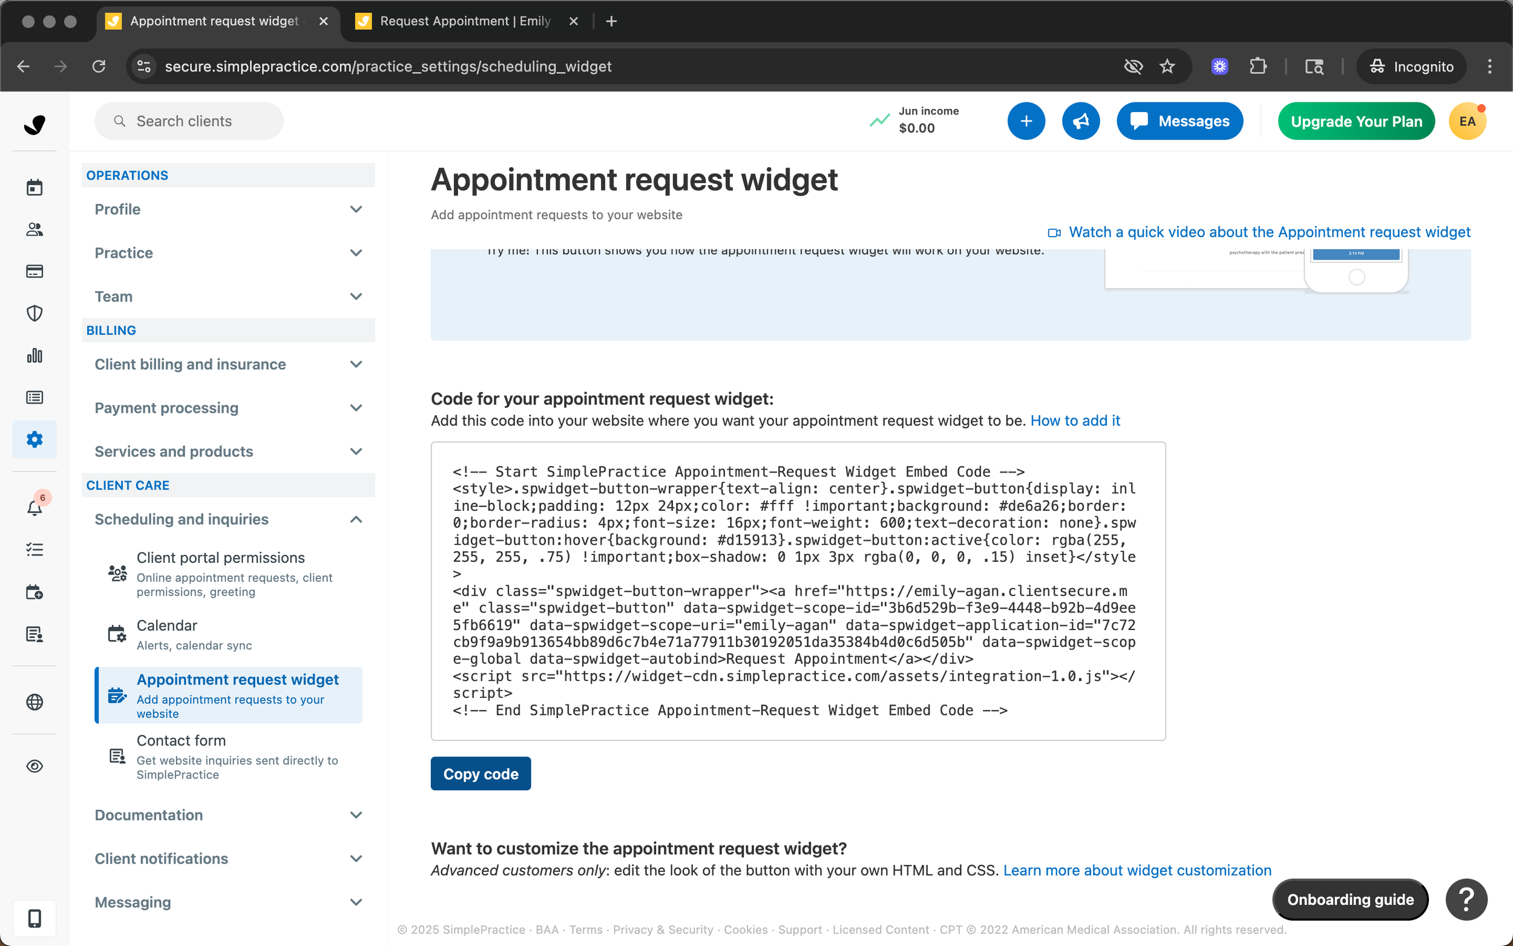Click in the Search clients field
This screenshot has width=1513, height=946.
189,122
